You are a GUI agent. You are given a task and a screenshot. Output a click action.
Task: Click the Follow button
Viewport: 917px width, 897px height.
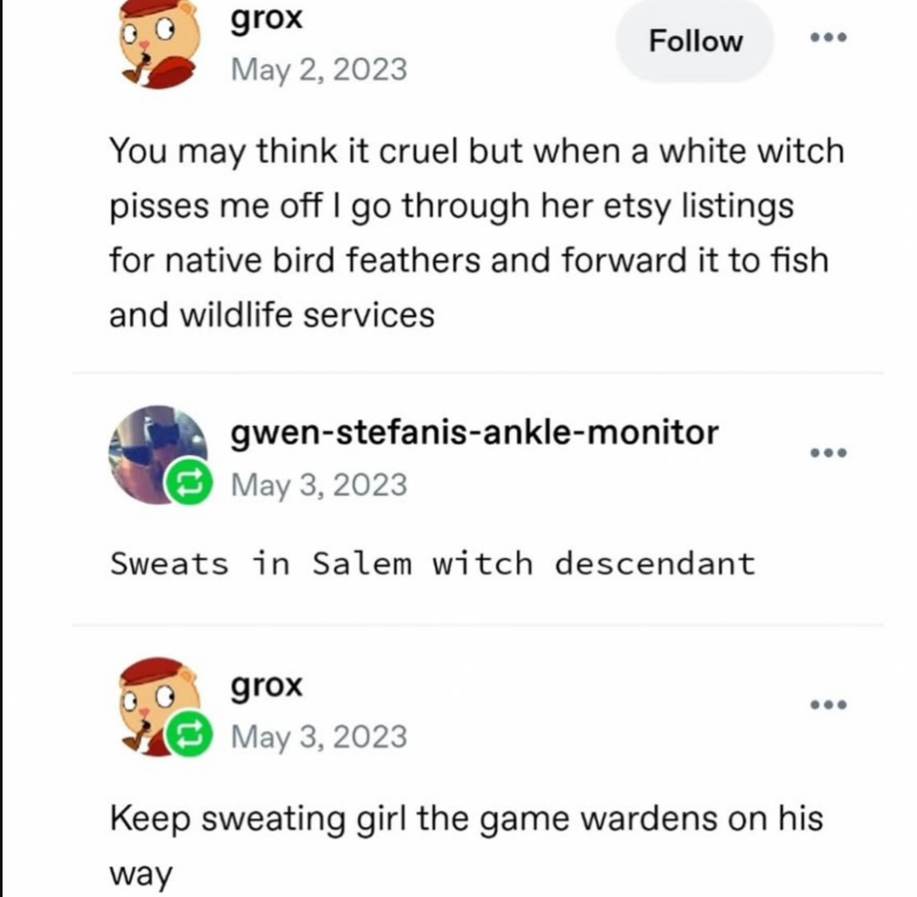pos(695,42)
